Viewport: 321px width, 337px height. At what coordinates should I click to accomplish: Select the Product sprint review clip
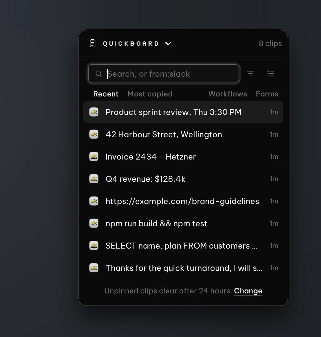coord(183,112)
